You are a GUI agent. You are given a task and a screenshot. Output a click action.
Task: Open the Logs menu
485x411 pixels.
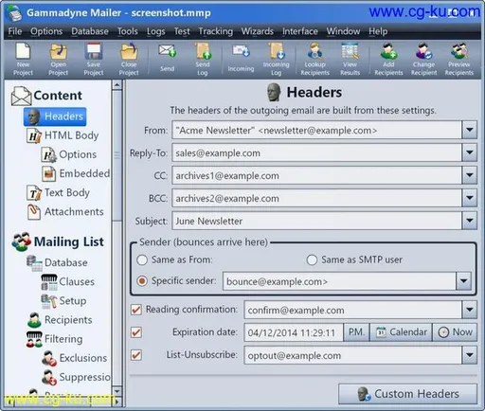tap(156, 31)
